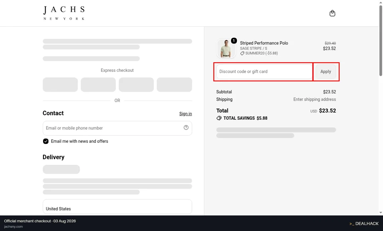
Task: Click the jachsny.com text in footer
Action: pyautogui.click(x=14, y=227)
